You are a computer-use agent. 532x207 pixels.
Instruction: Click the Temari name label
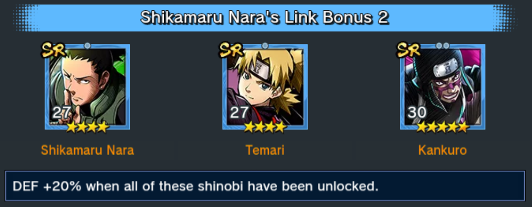[x=265, y=150]
